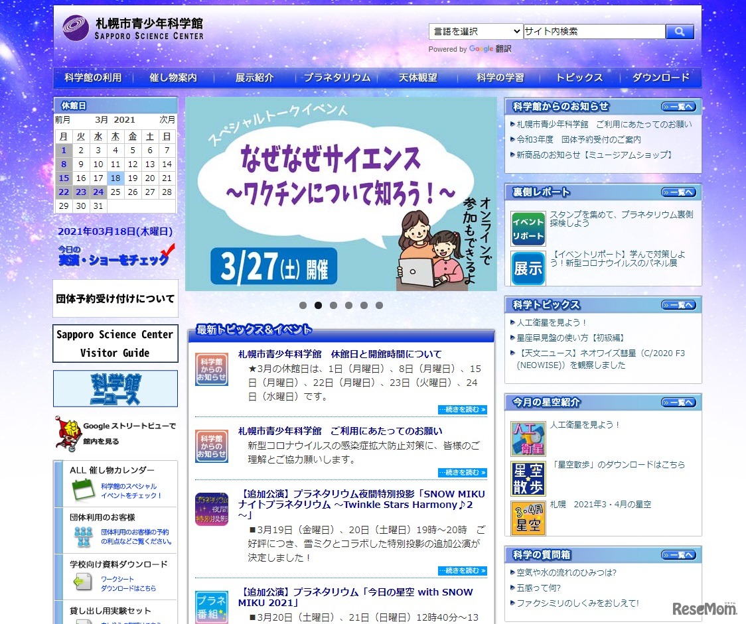Screen dimensions: 746x624
Task: Open 団体予約受け付けについて banner
Action: [x=115, y=298]
